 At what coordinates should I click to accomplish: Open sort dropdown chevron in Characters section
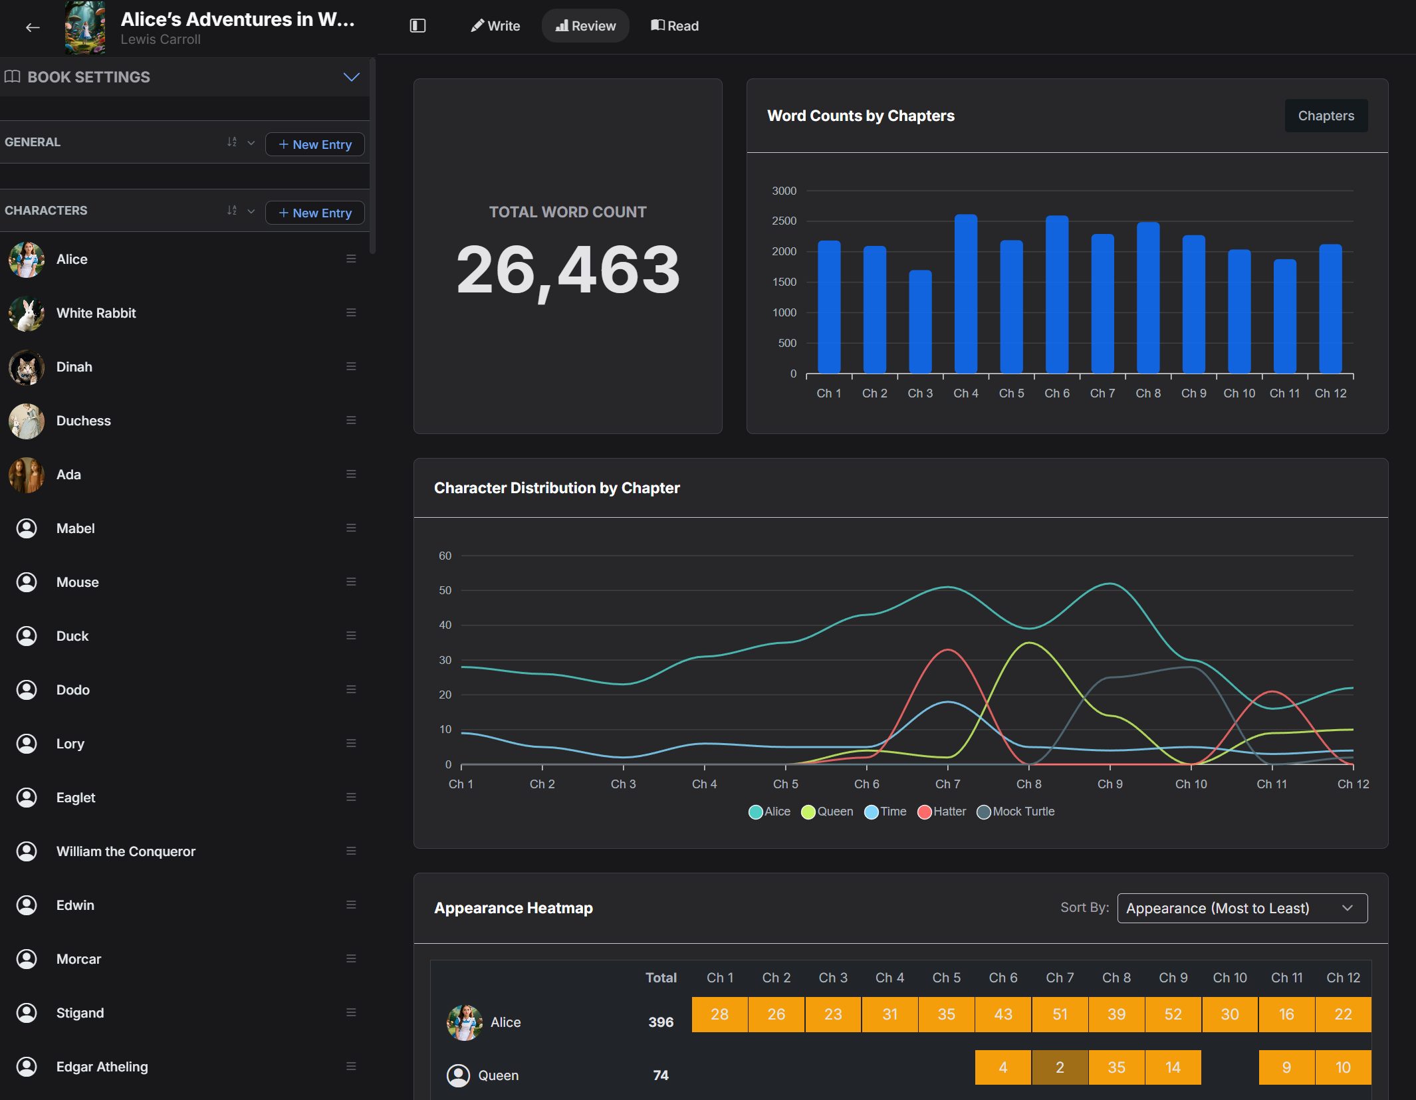coord(251,211)
